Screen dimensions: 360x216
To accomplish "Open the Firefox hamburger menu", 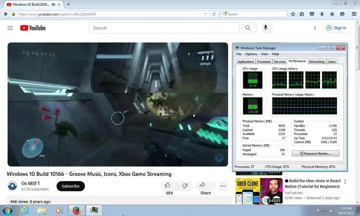I will (x=354, y=14).
